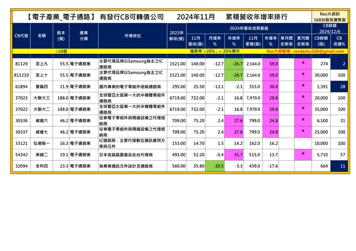Click the IC通路商 數位通訊應用方案 description
The height and width of the screenshot is (251, 356).
pyautogui.click(x=132, y=143)
